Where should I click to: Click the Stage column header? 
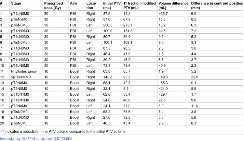click(16, 4)
